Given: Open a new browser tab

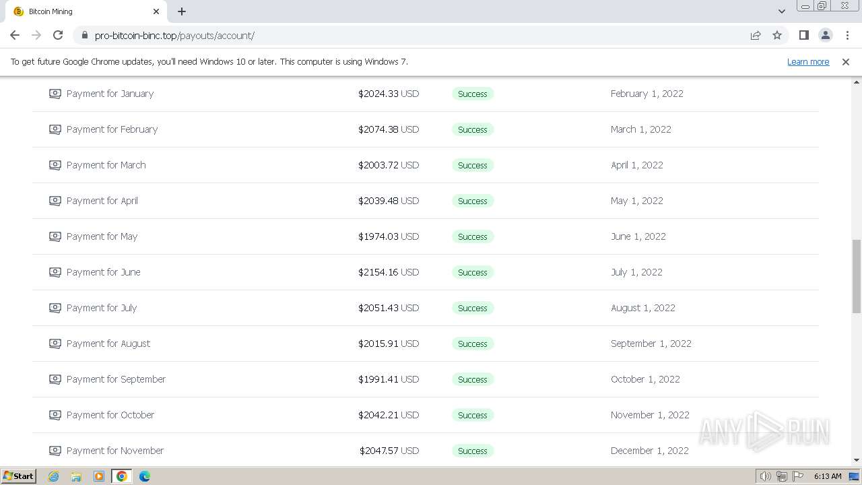Looking at the screenshot, I should coord(182,11).
